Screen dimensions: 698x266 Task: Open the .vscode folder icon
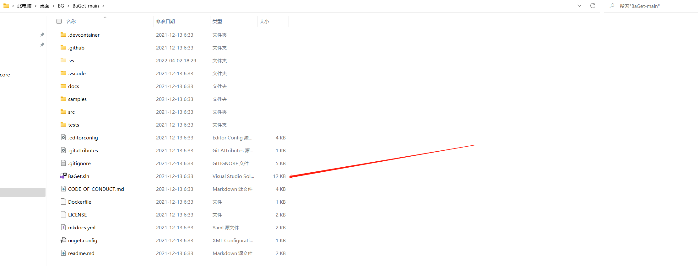point(63,73)
